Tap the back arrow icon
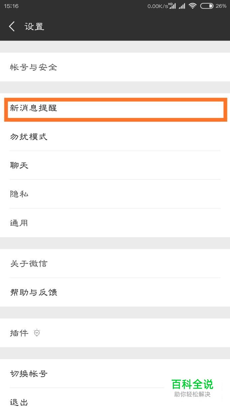This screenshot has height=409, width=230. (x=12, y=27)
